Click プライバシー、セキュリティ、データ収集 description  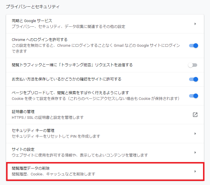pyautogui.click(x=68, y=26)
